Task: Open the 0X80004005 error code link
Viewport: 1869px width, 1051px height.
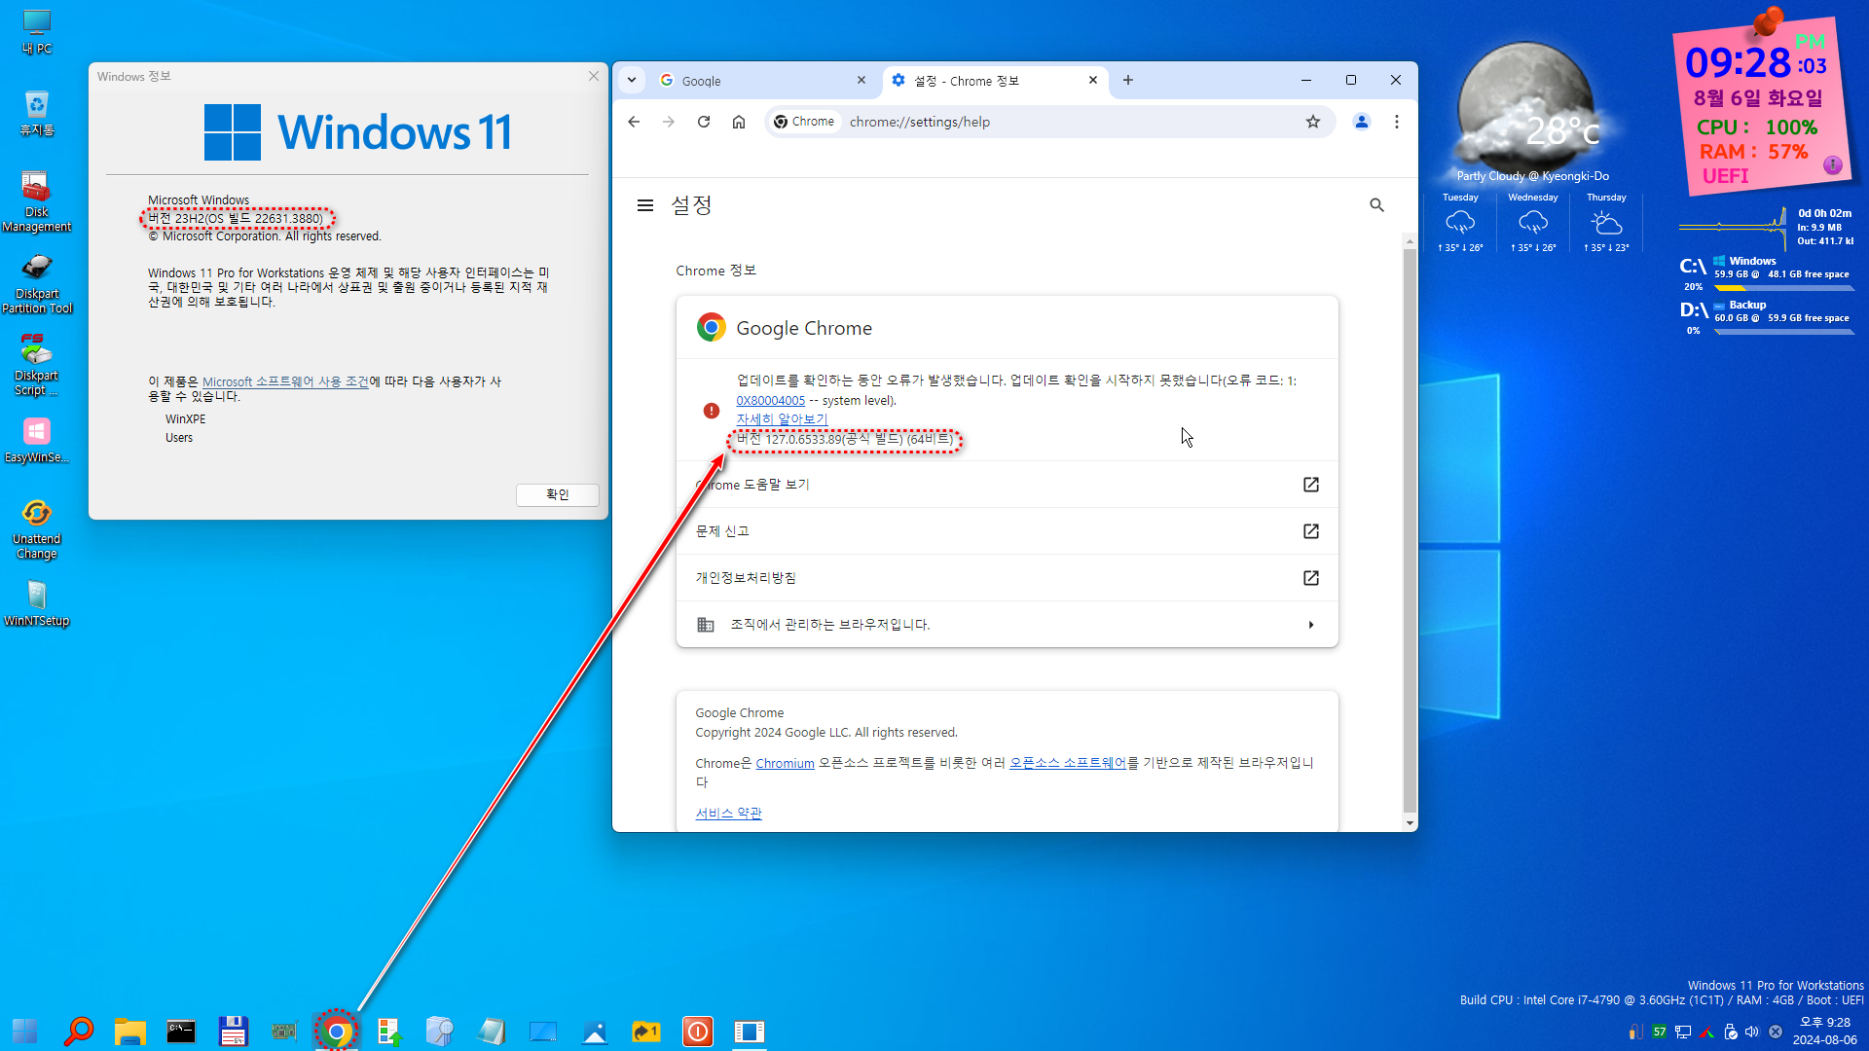Action: (770, 400)
